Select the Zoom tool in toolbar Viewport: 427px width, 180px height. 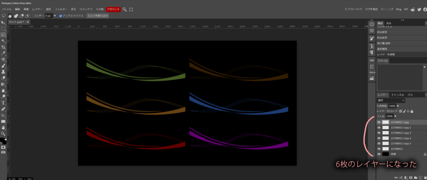point(3,133)
